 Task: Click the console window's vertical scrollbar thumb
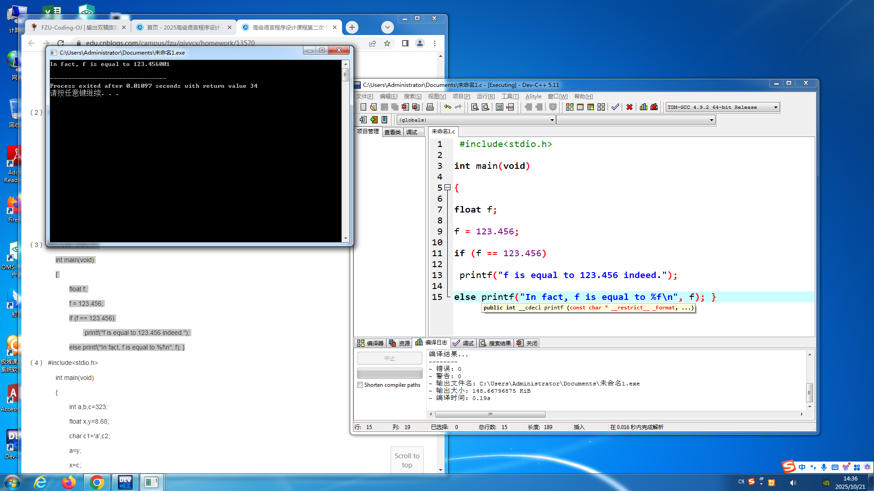click(345, 75)
